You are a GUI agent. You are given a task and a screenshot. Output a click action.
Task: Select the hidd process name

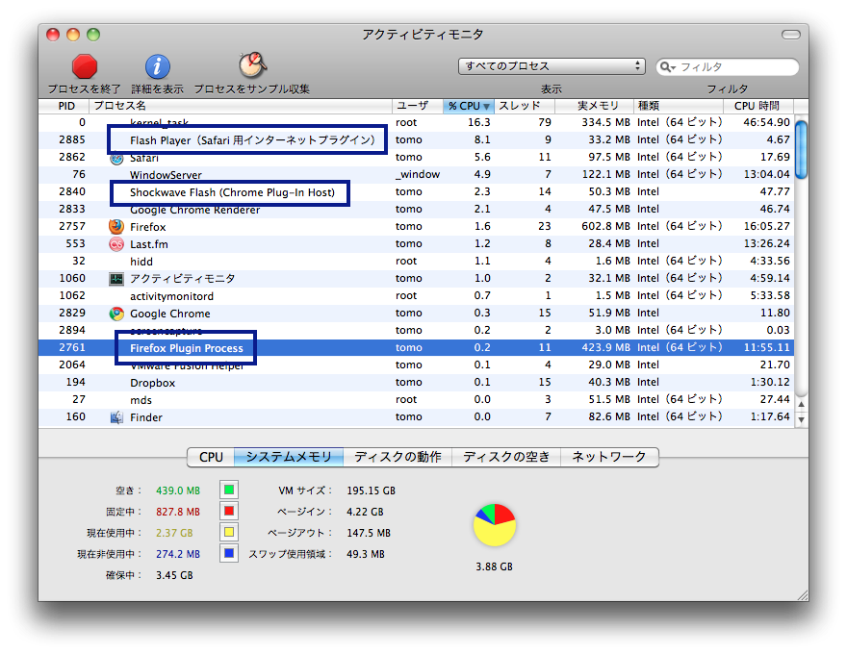coord(141,262)
